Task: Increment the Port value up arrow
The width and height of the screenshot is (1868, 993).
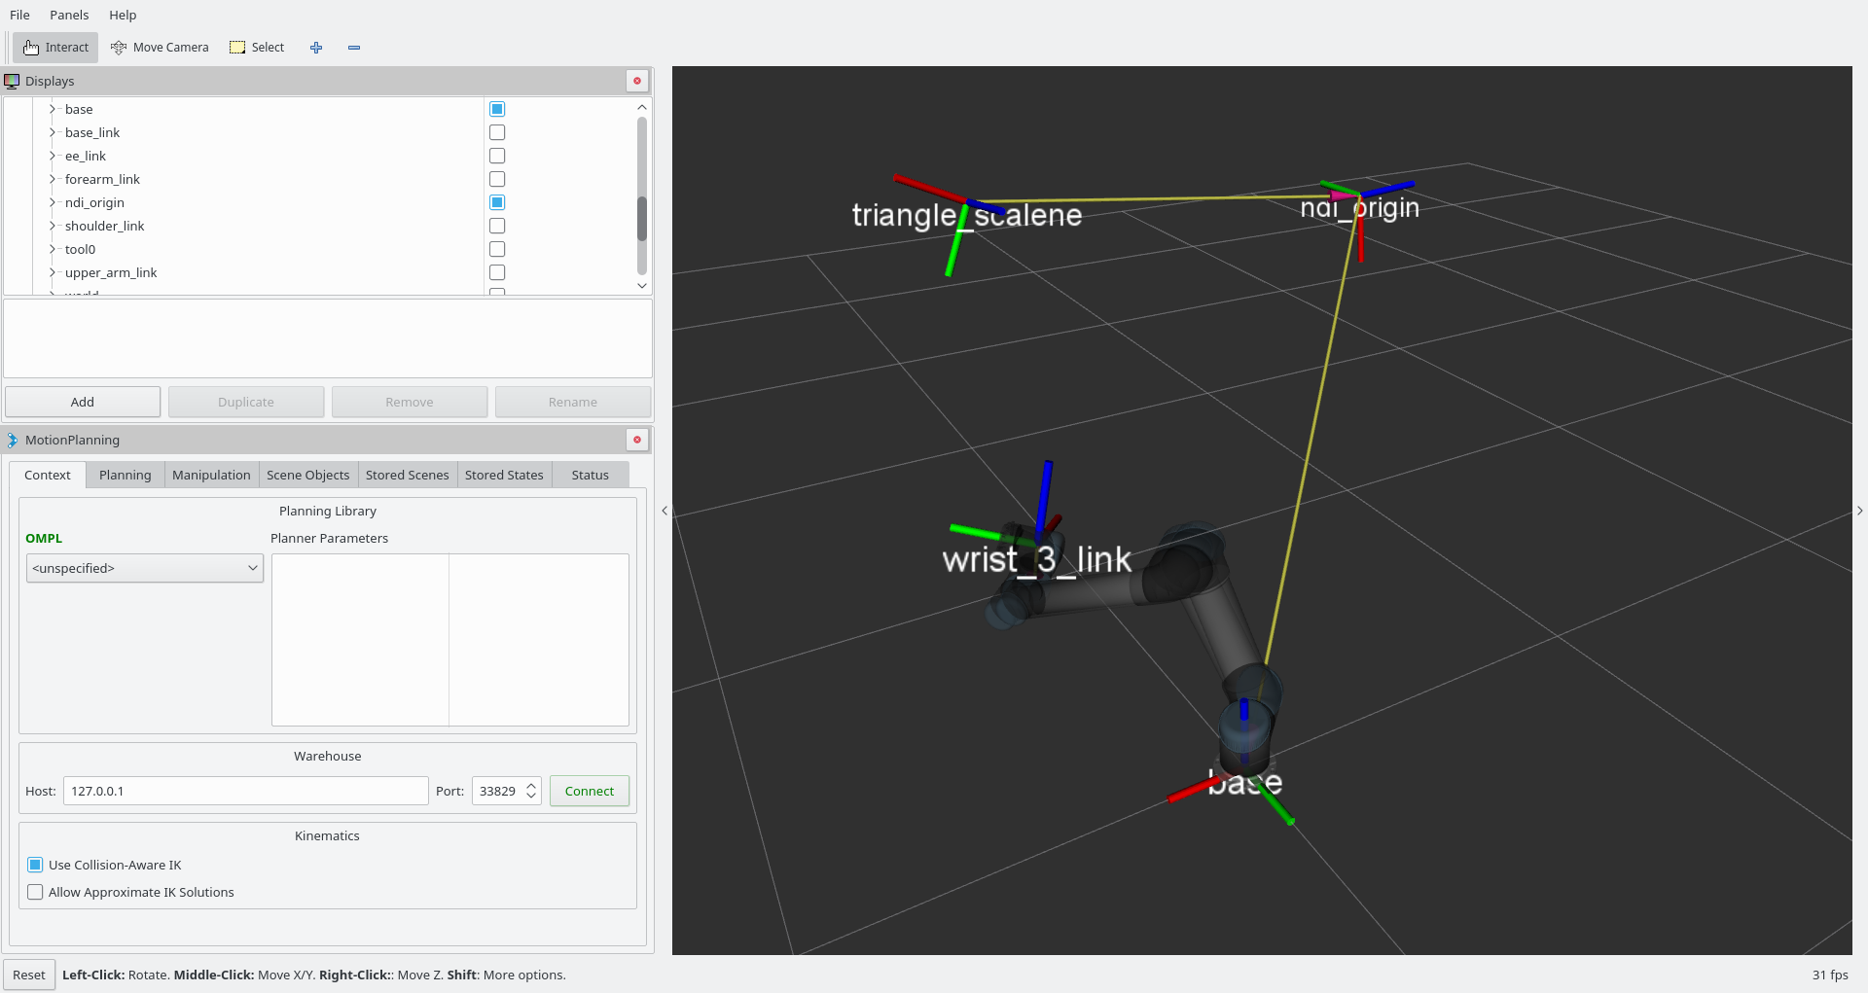Action: point(531,785)
